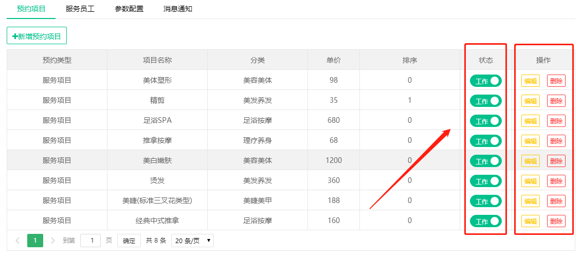This screenshot has width=581, height=257.
Task: Click the 推拿按摩 project name cell
Action: pos(157,140)
